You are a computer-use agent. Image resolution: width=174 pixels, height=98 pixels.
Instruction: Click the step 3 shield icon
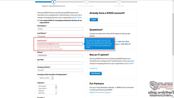pos(119,2)
